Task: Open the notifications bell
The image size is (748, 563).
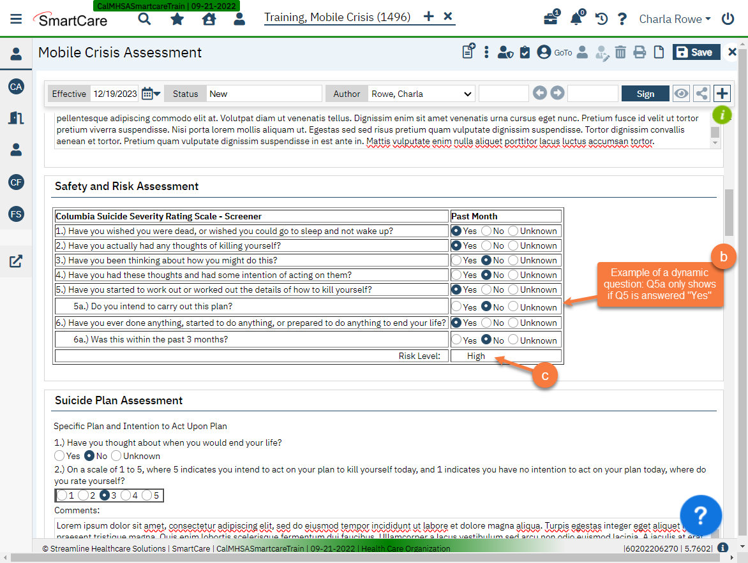Action: pyautogui.click(x=576, y=19)
